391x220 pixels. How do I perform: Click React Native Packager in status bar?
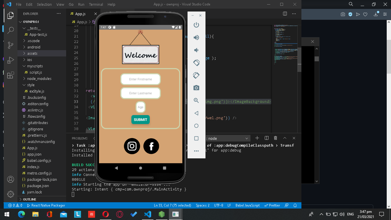coord(46,205)
